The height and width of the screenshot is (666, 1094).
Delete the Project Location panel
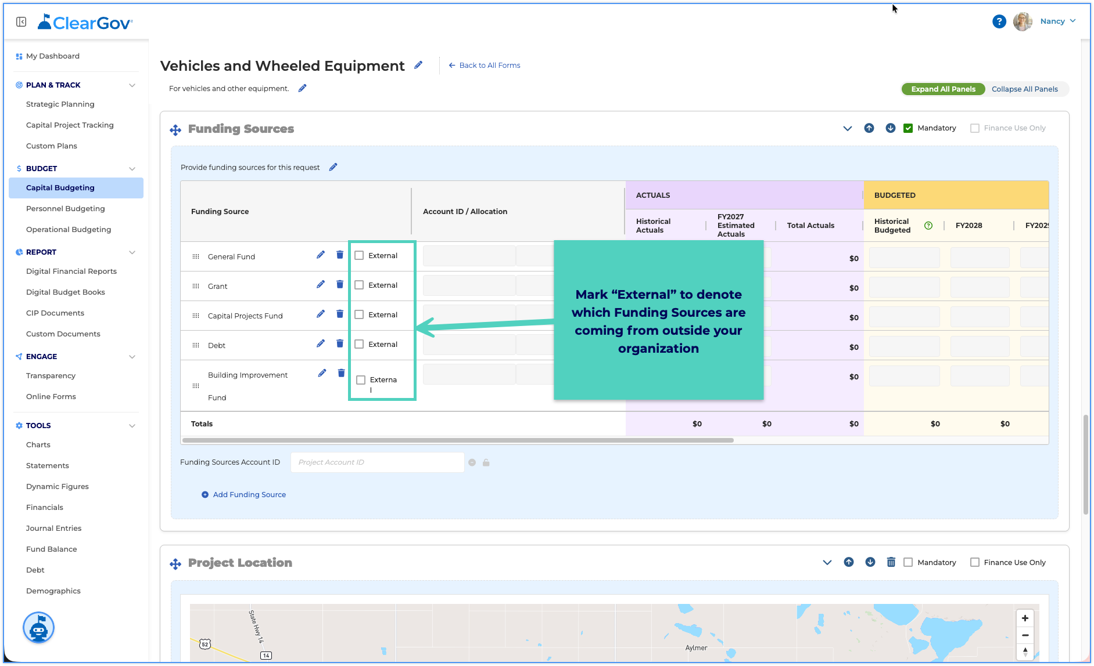[891, 562]
